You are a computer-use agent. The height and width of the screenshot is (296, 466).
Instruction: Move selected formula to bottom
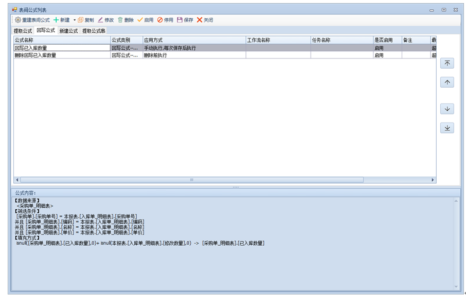[447, 128]
